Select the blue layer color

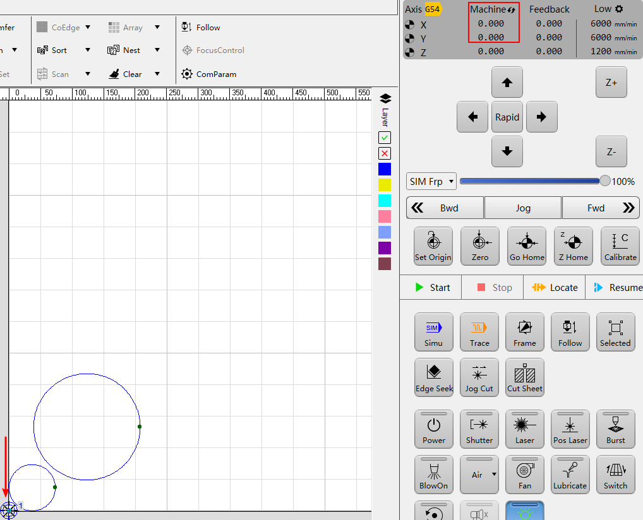point(385,169)
